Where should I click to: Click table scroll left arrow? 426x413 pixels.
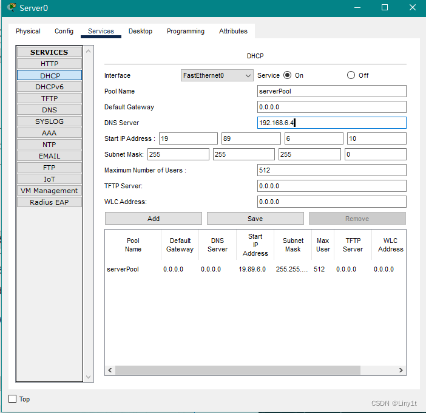110,370
